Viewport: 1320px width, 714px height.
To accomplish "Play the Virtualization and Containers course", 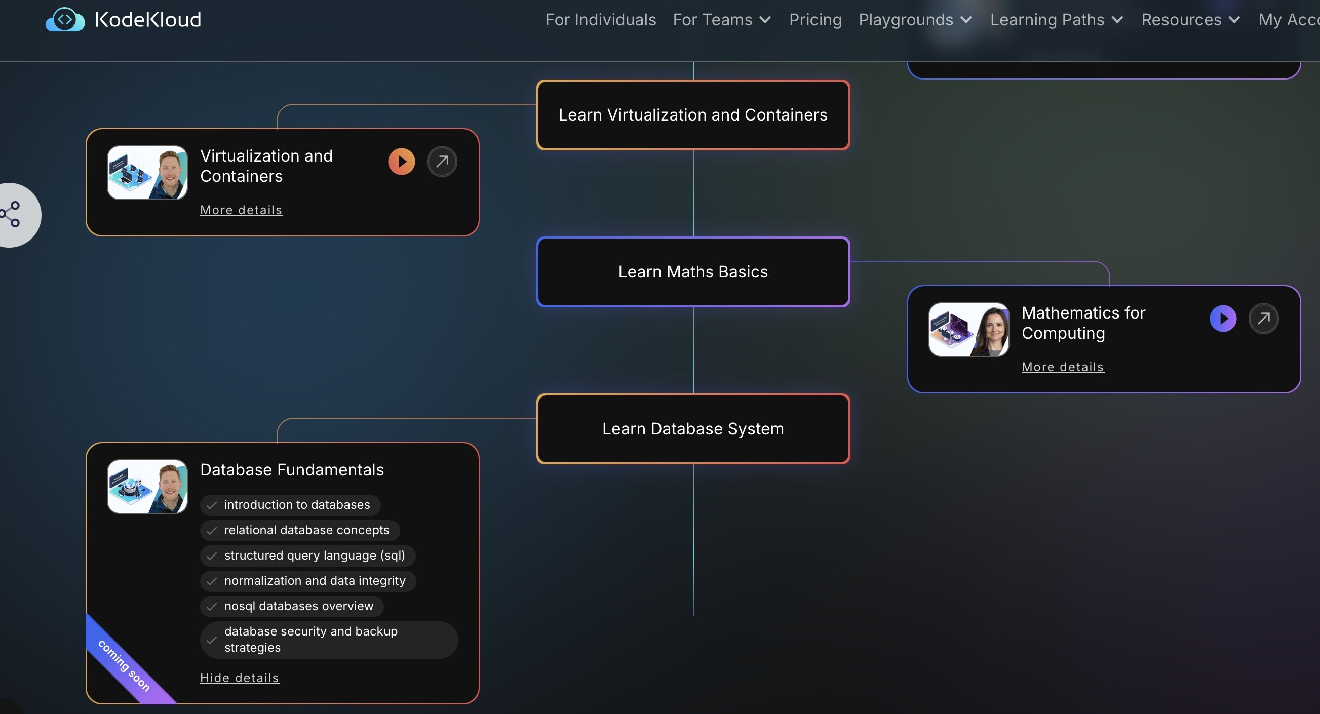I will coord(401,162).
